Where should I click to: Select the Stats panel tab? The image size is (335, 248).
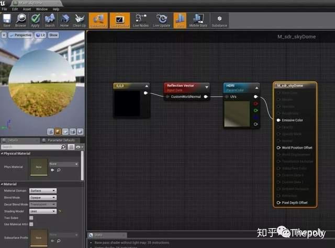point(107,235)
